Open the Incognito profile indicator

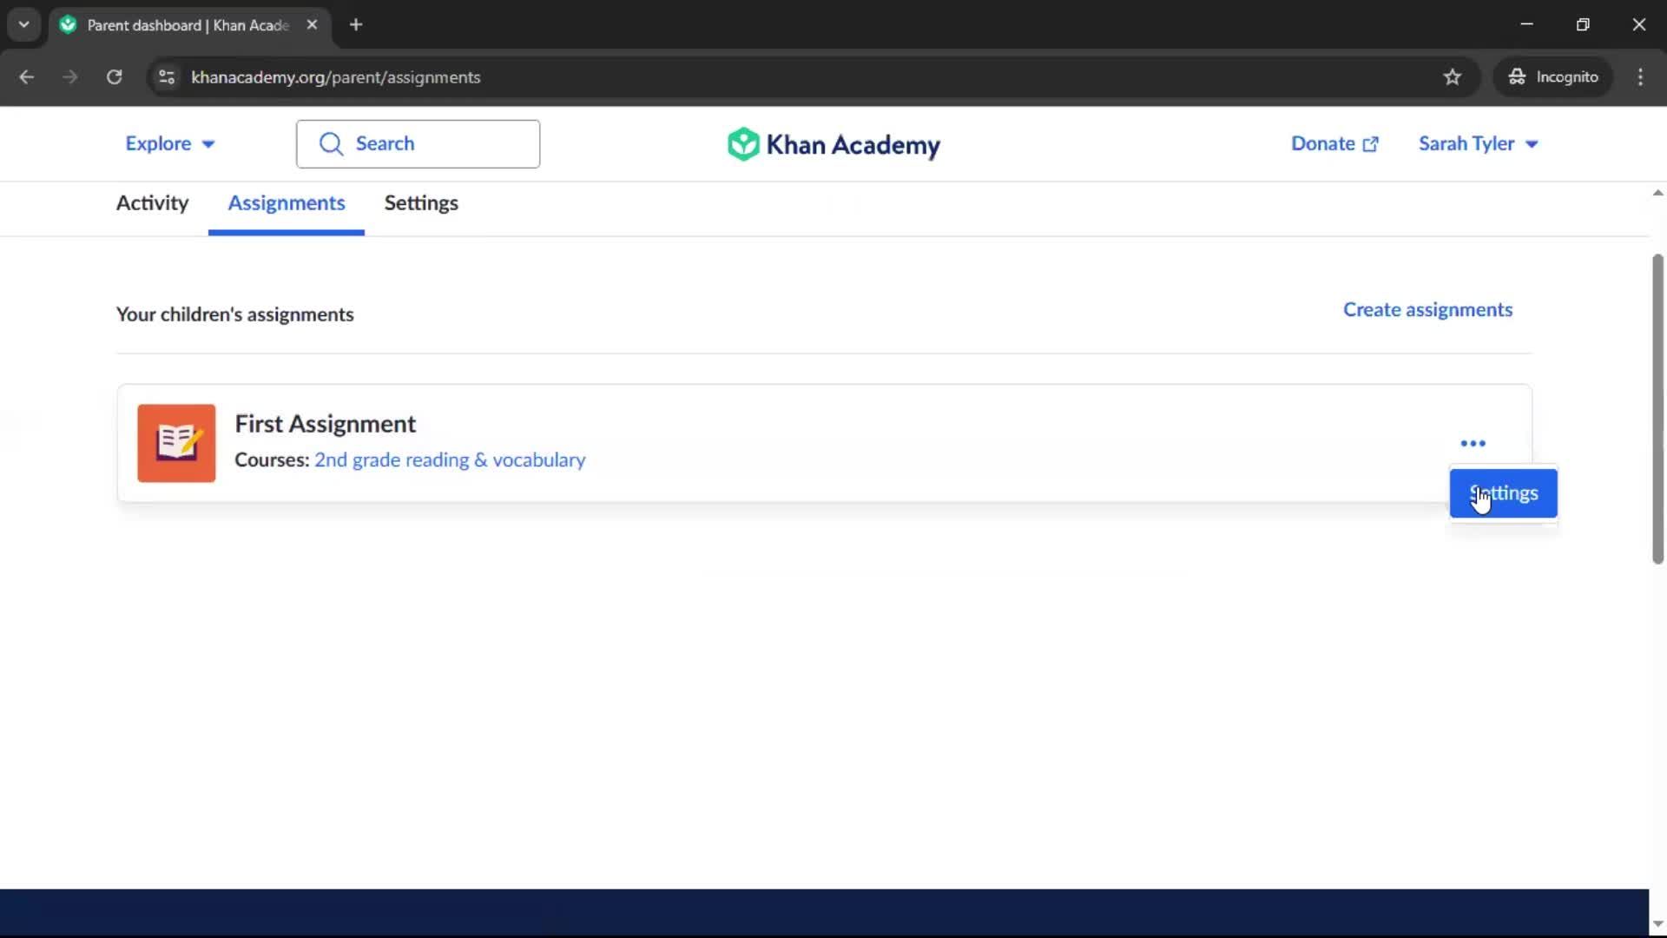pos(1553,77)
